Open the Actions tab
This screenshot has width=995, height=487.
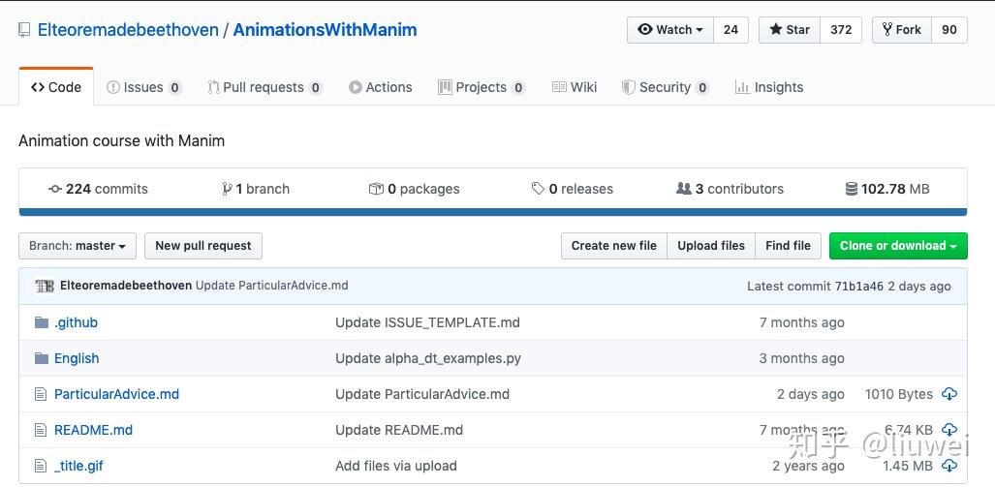click(x=381, y=87)
